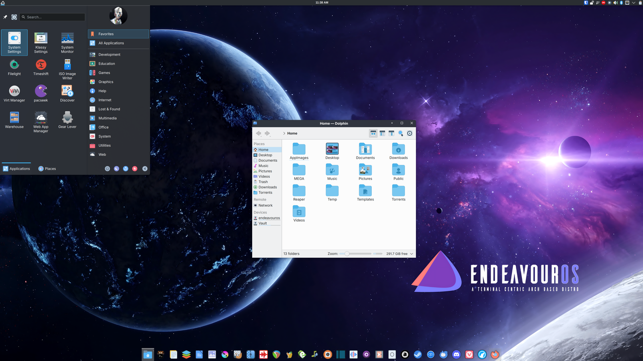
Task: Open the Multimedia category
Action: [x=119, y=118]
